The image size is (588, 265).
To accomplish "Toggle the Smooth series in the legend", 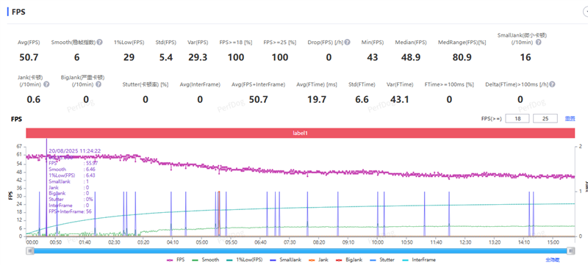I will (x=206, y=259).
